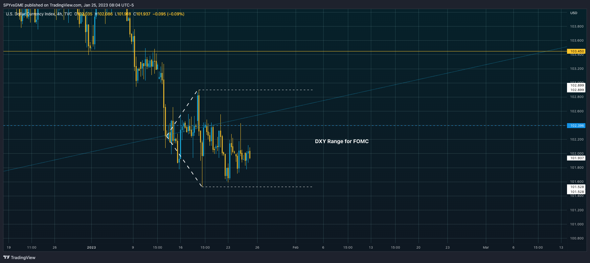Click the 102.800 price axis label
The height and width of the screenshot is (263, 590).
(577, 97)
